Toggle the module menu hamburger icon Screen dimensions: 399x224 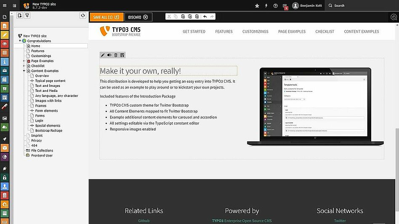(x=5, y=5)
